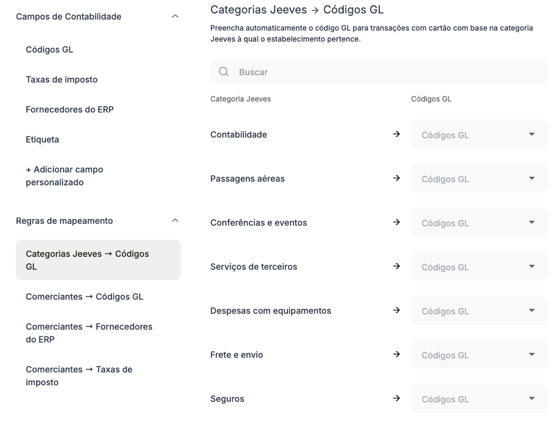Open Comerciantes → Fornecedores do ERP rule
This screenshot has width=560, height=422.
tap(89, 333)
